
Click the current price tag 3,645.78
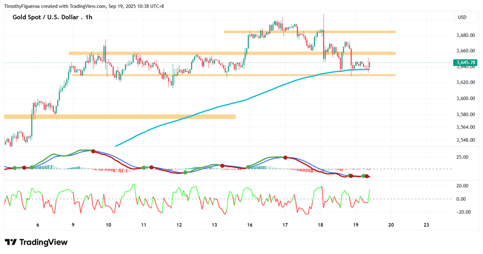465,63
